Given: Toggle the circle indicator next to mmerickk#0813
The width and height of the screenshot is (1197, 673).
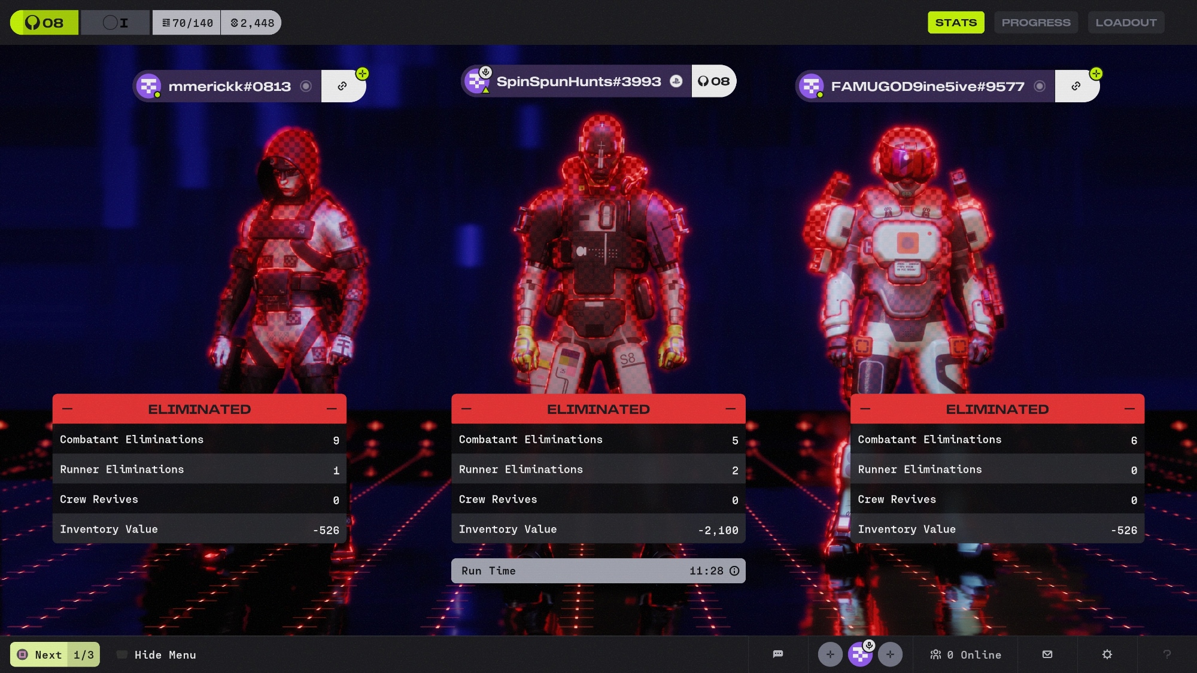Looking at the screenshot, I should pos(306,86).
